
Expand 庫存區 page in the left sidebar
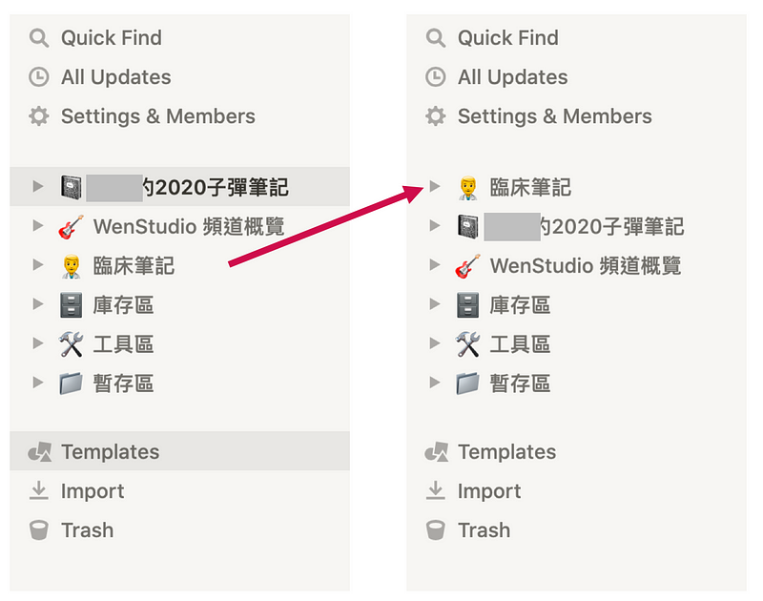(38, 304)
